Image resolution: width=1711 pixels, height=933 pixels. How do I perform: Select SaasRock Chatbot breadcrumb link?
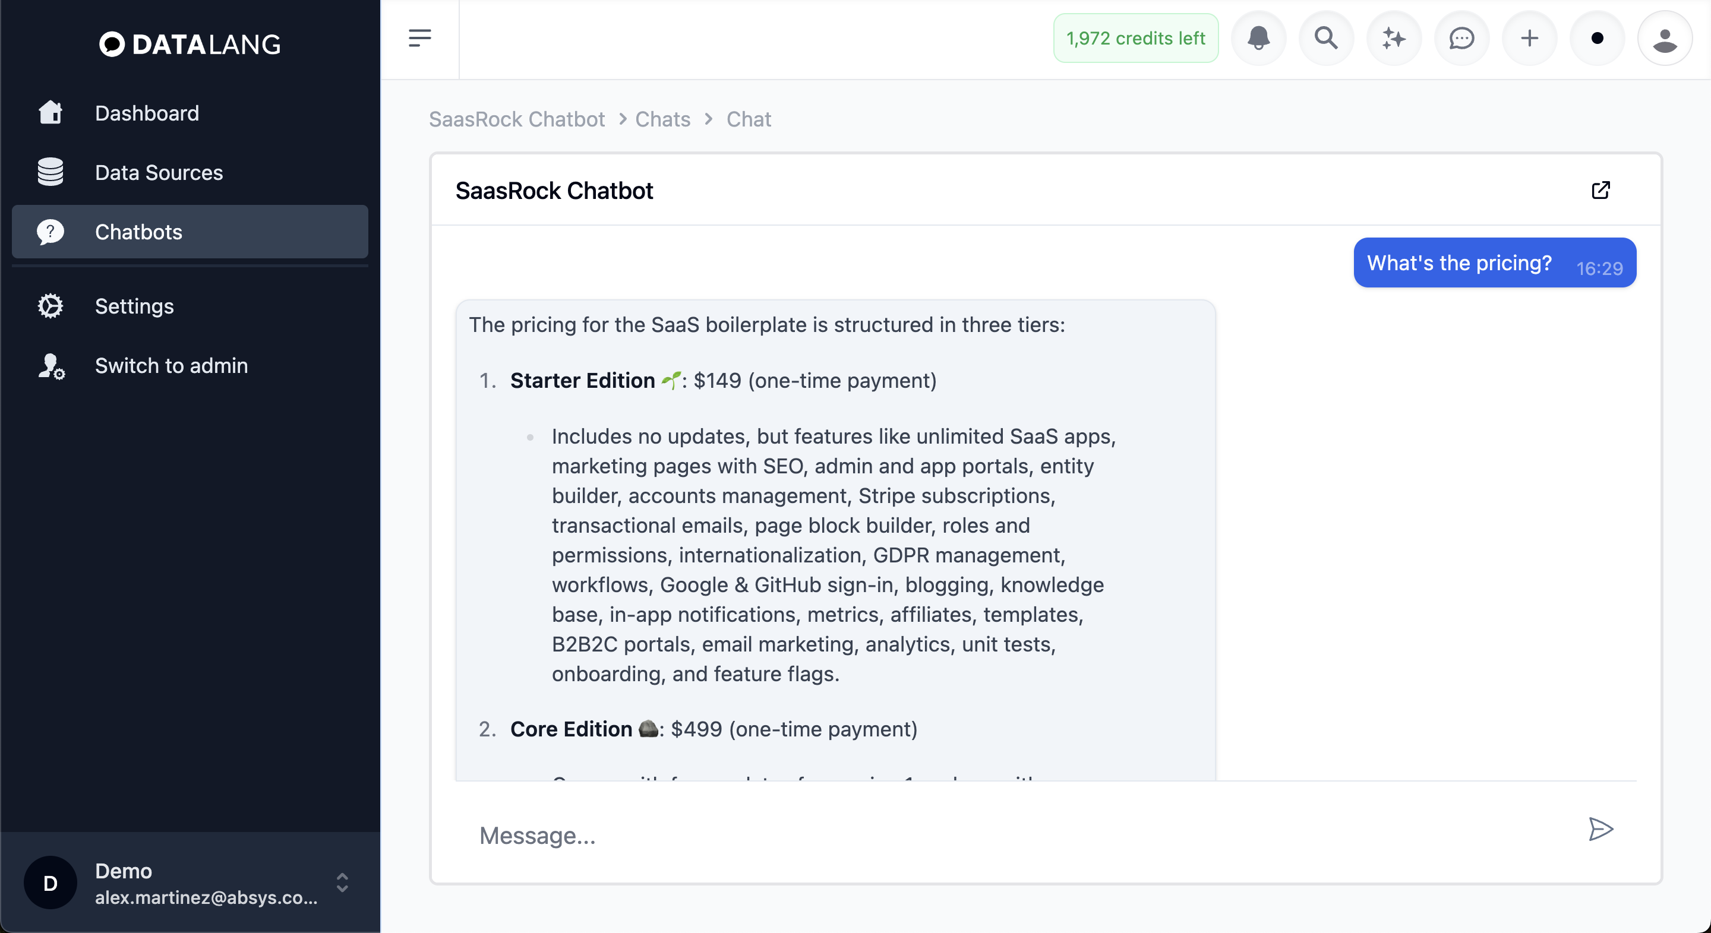(516, 119)
